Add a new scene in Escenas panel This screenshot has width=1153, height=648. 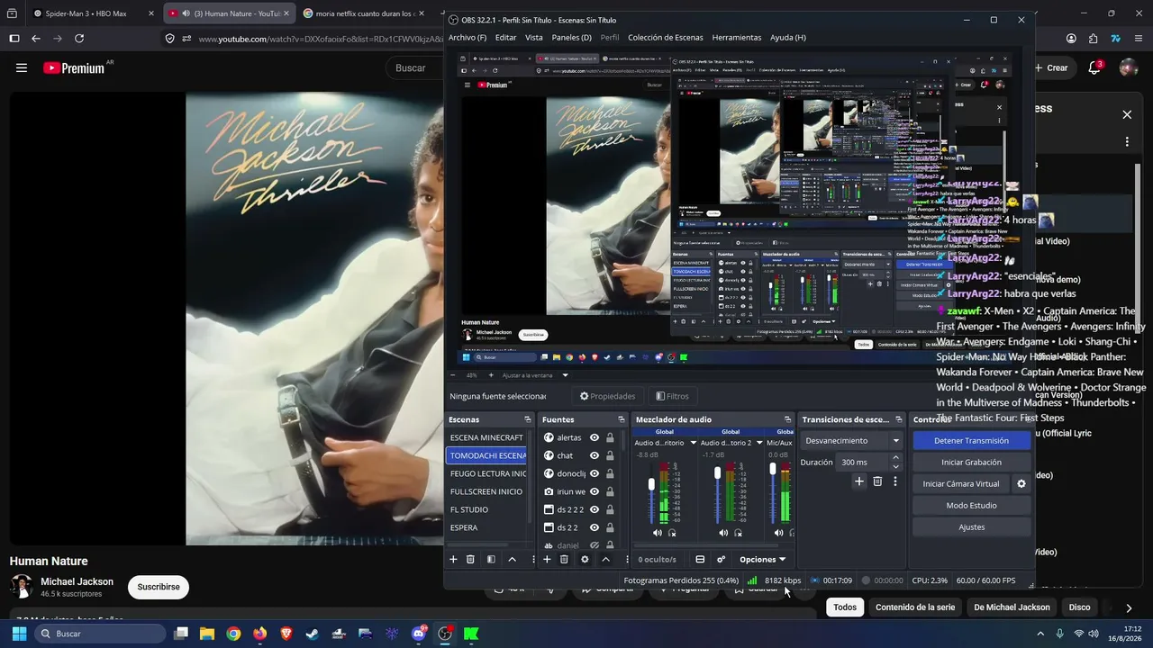point(453,559)
